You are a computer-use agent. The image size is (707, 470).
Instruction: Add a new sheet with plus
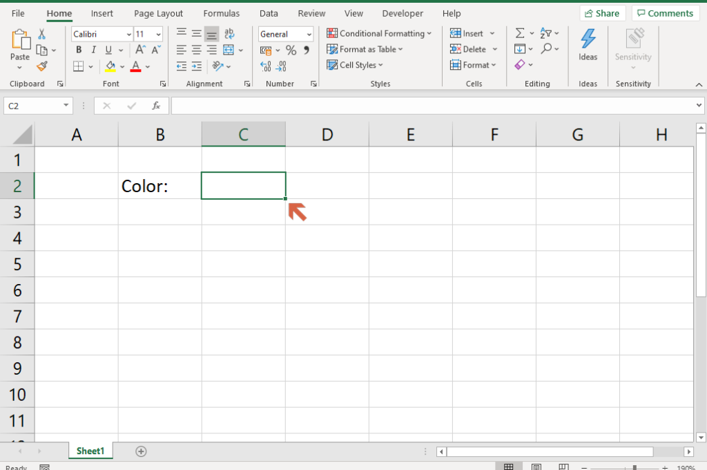(x=141, y=451)
